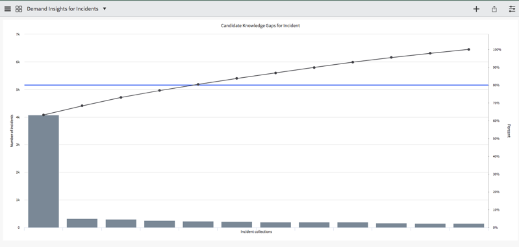Click the third bar in the chart
The image size is (519, 247).
[121, 223]
